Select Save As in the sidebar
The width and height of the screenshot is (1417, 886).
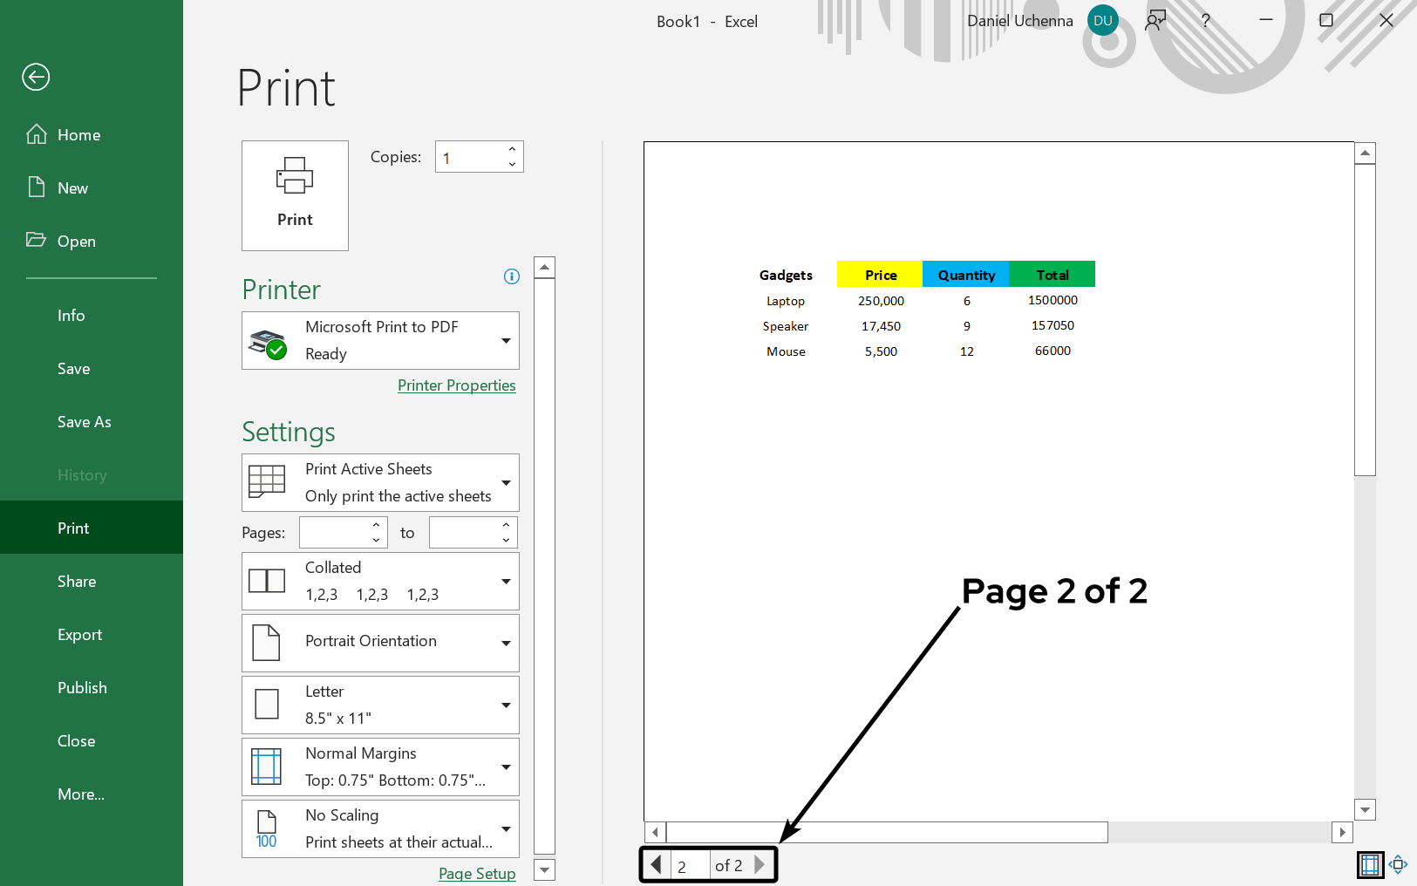click(x=85, y=422)
